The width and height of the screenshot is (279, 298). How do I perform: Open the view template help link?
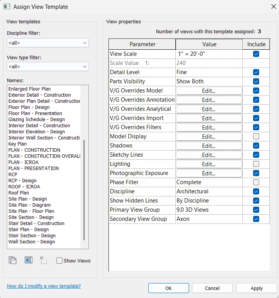pyautogui.click(x=44, y=286)
